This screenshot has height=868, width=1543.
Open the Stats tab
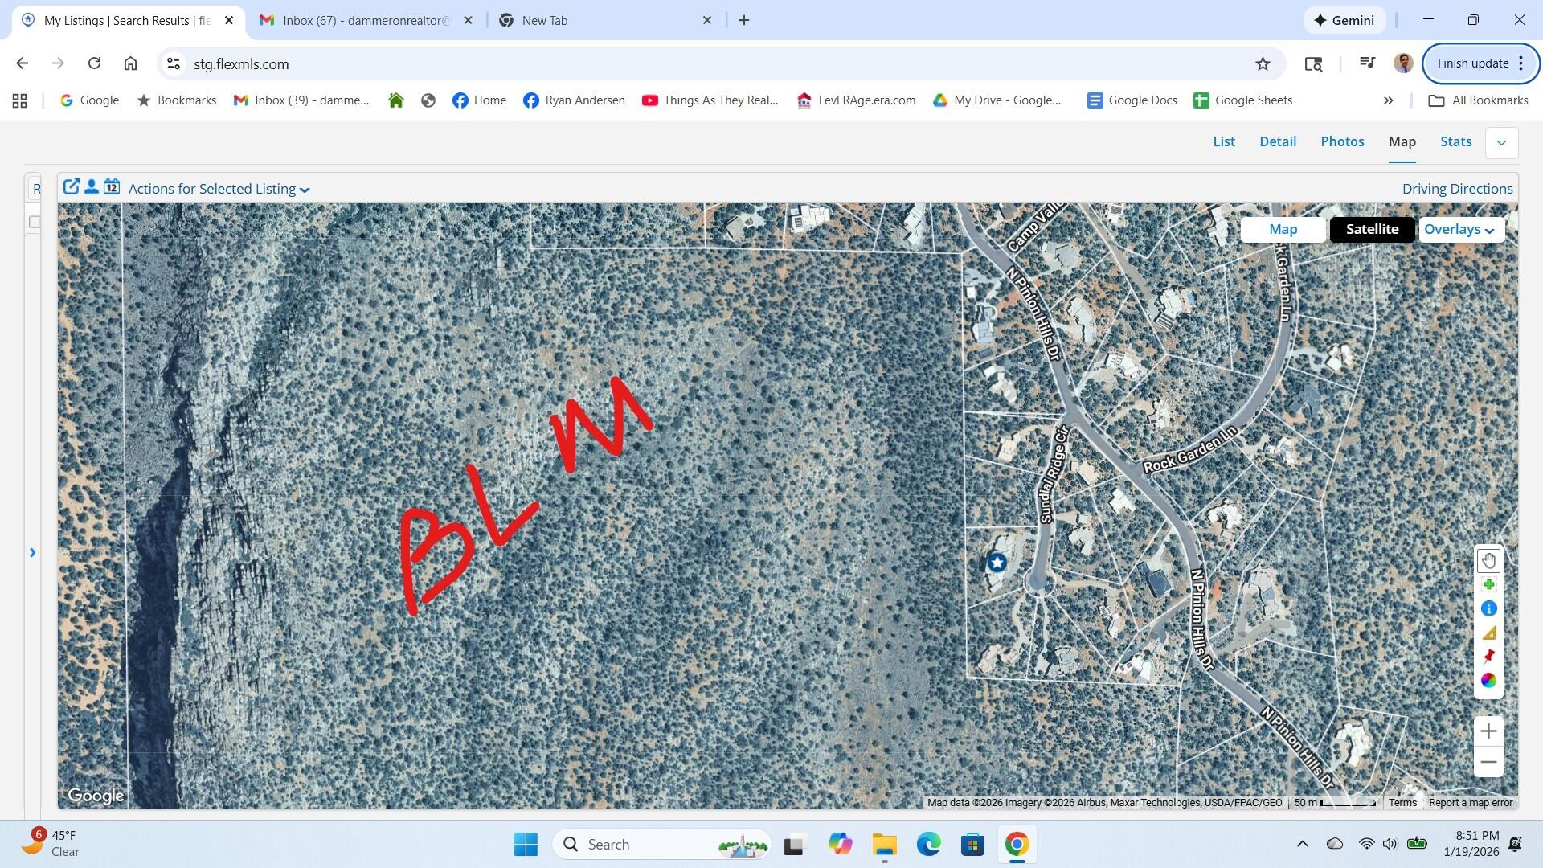1455,141
